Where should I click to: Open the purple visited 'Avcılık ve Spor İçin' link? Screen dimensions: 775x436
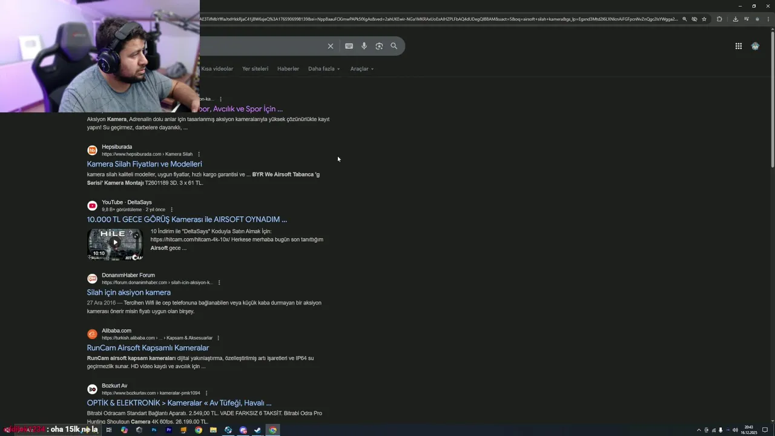point(241,109)
